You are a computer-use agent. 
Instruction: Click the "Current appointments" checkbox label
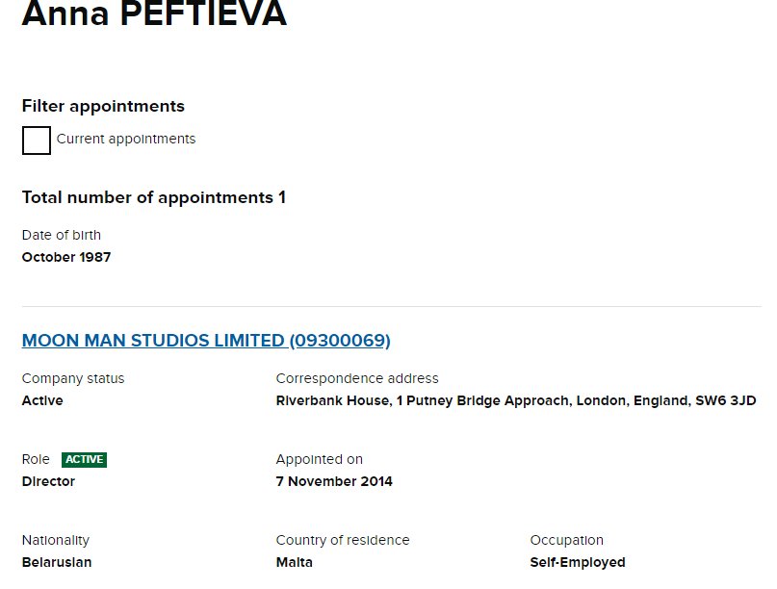(126, 139)
